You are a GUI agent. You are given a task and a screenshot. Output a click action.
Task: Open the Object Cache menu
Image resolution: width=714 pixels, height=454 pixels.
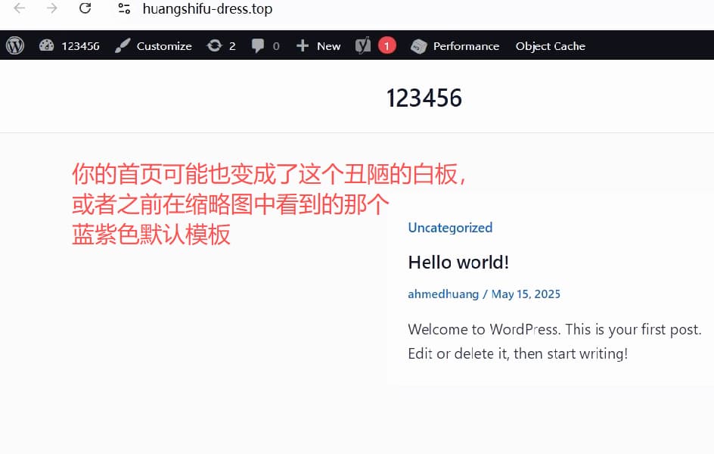click(551, 46)
